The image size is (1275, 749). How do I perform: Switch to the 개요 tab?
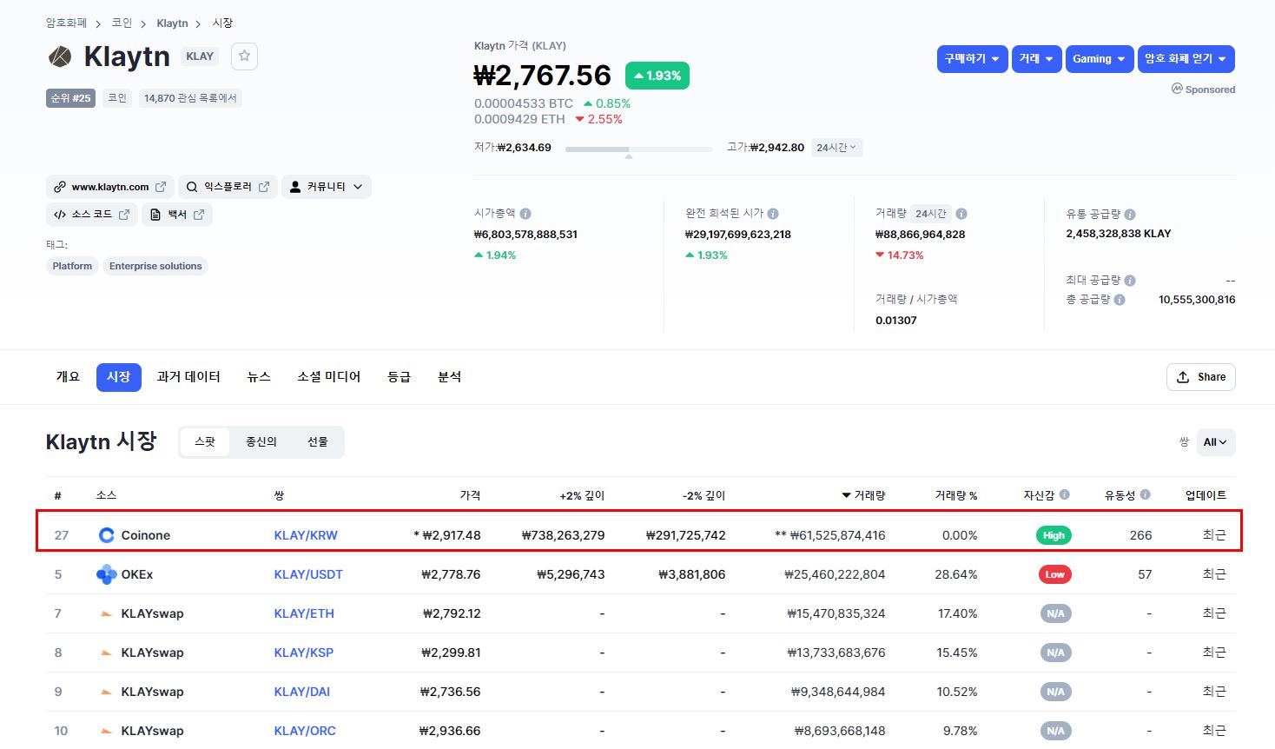click(68, 377)
